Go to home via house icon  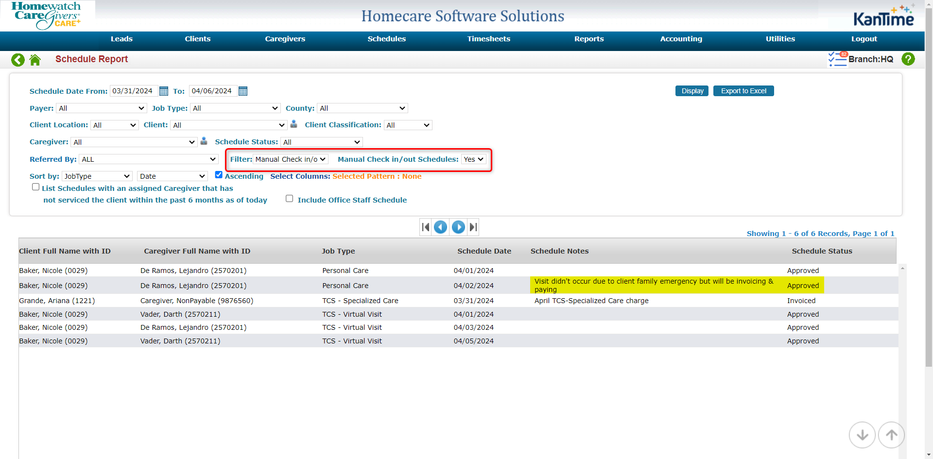tap(35, 60)
